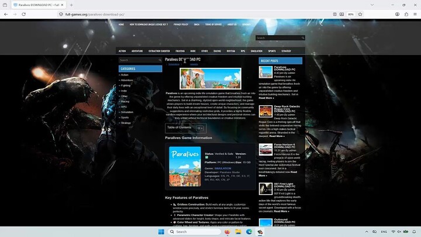This screenshot has width=421, height=237.
Task: Click the taskbar Search box
Action: 194,232
